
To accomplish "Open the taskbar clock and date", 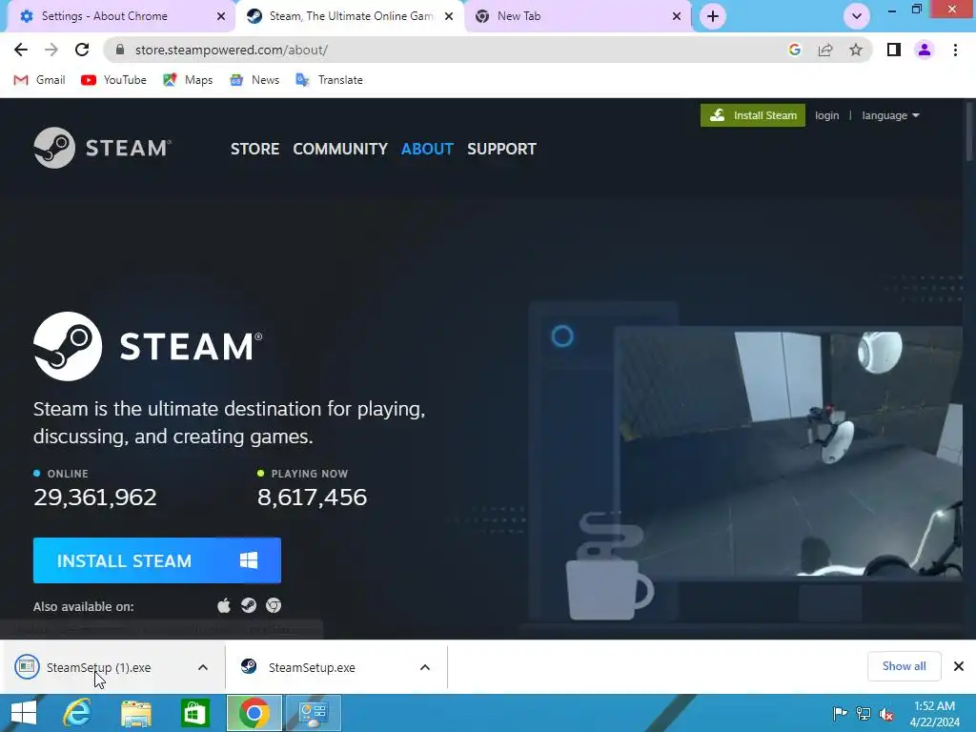I will pos(934,713).
